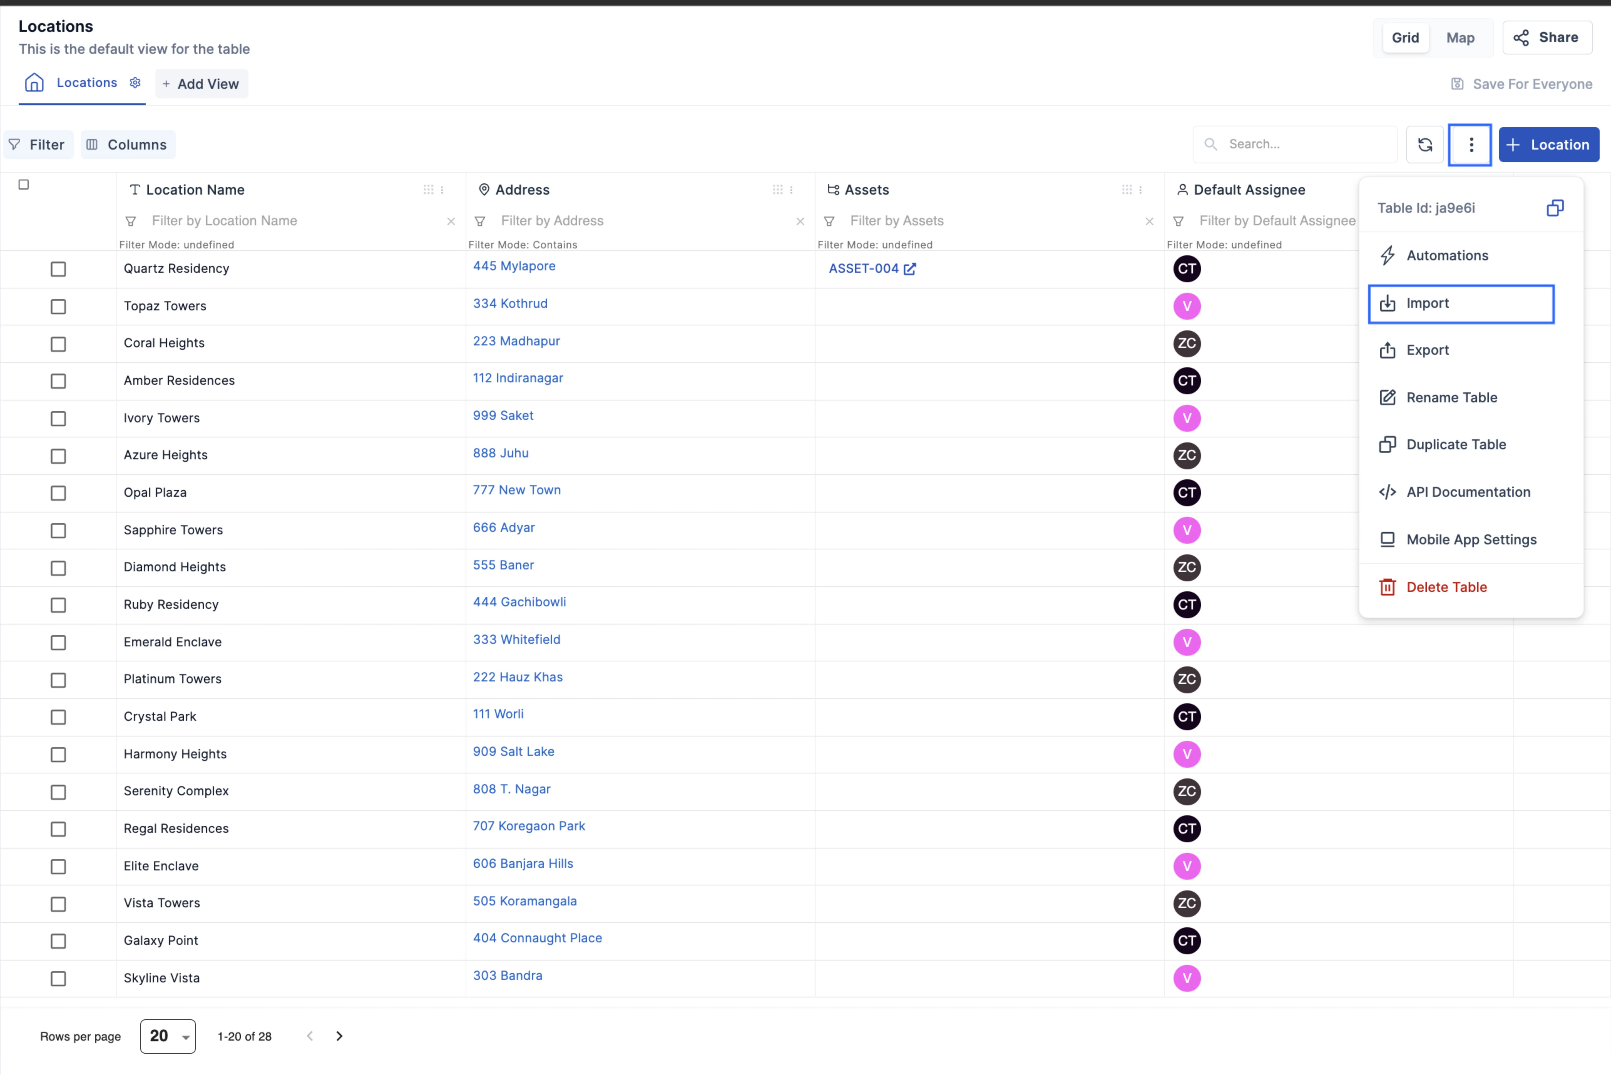Click the Search input field
This screenshot has height=1075, width=1611.
tap(1306, 144)
